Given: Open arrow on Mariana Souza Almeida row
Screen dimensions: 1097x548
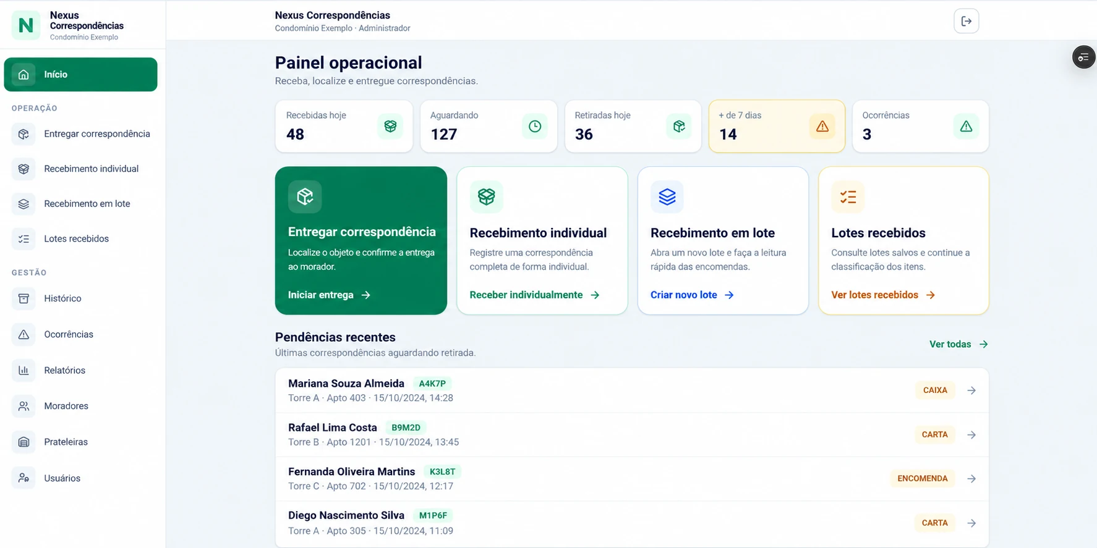Looking at the screenshot, I should coord(971,390).
